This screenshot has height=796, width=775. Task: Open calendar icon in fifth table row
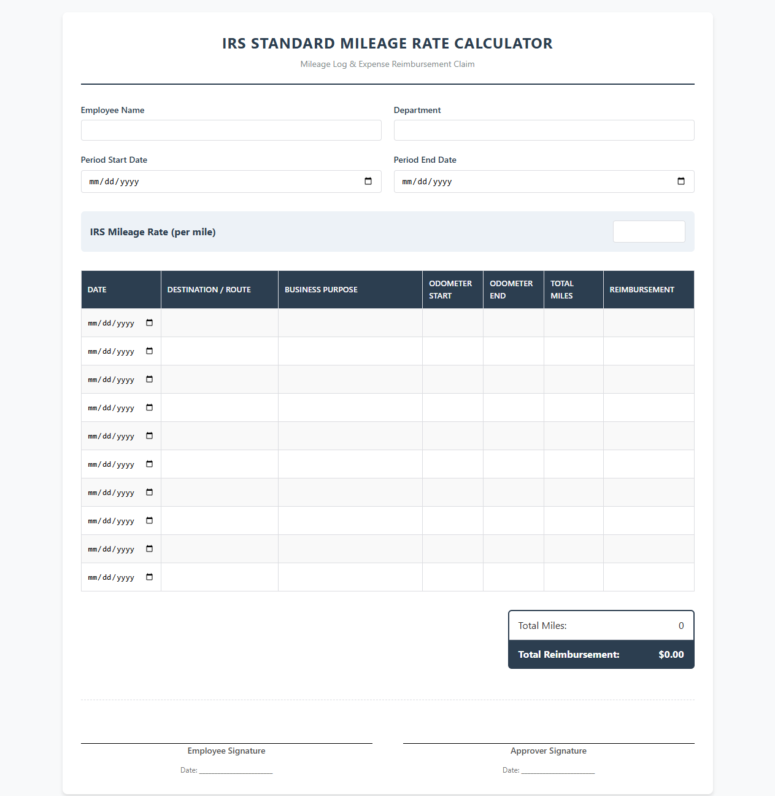[x=149, y=435]
